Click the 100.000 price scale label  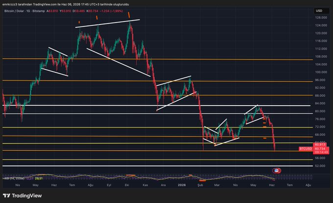point(321,72)
